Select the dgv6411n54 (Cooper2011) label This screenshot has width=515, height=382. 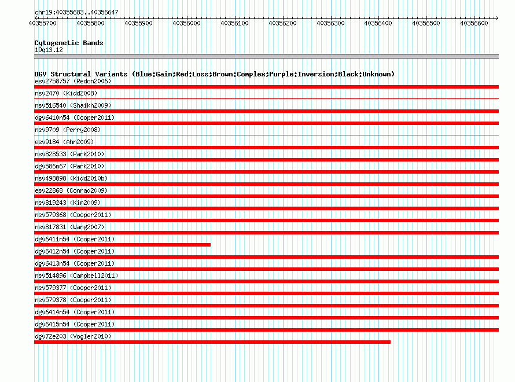coord(75,239)
